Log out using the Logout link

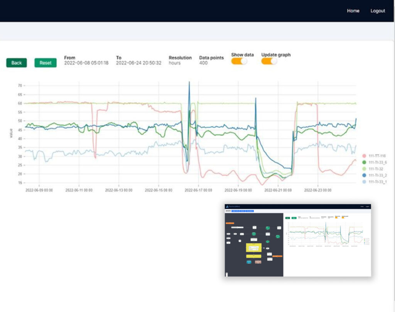(x=378, y=11)
